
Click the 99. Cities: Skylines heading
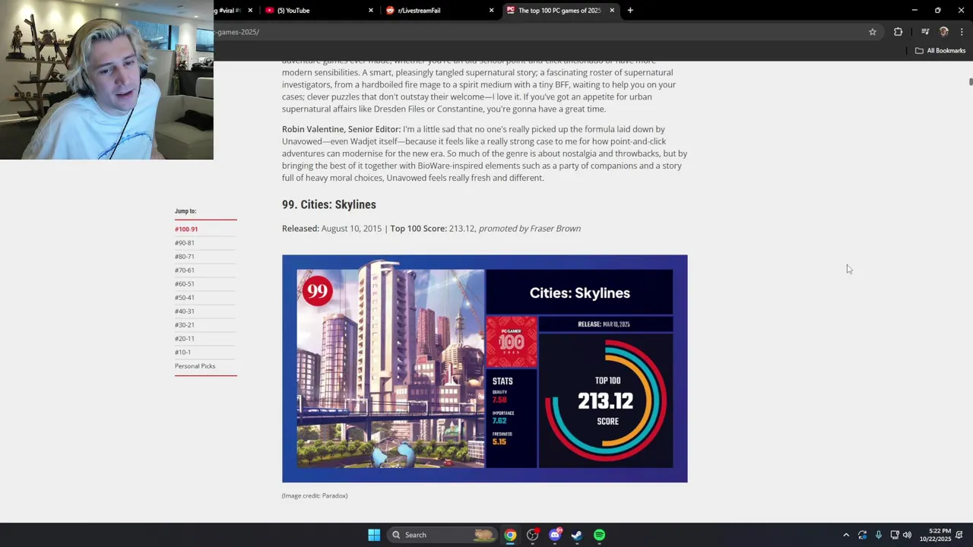329,204
